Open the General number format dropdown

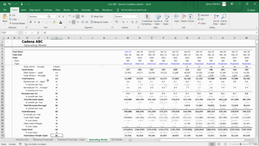[x=137, y=17]
